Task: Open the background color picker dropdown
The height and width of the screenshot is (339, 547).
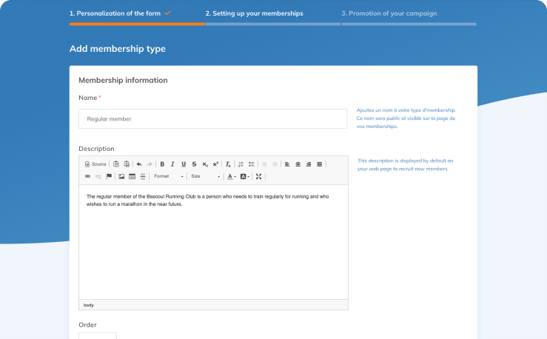Action: [x=245, y=176]
